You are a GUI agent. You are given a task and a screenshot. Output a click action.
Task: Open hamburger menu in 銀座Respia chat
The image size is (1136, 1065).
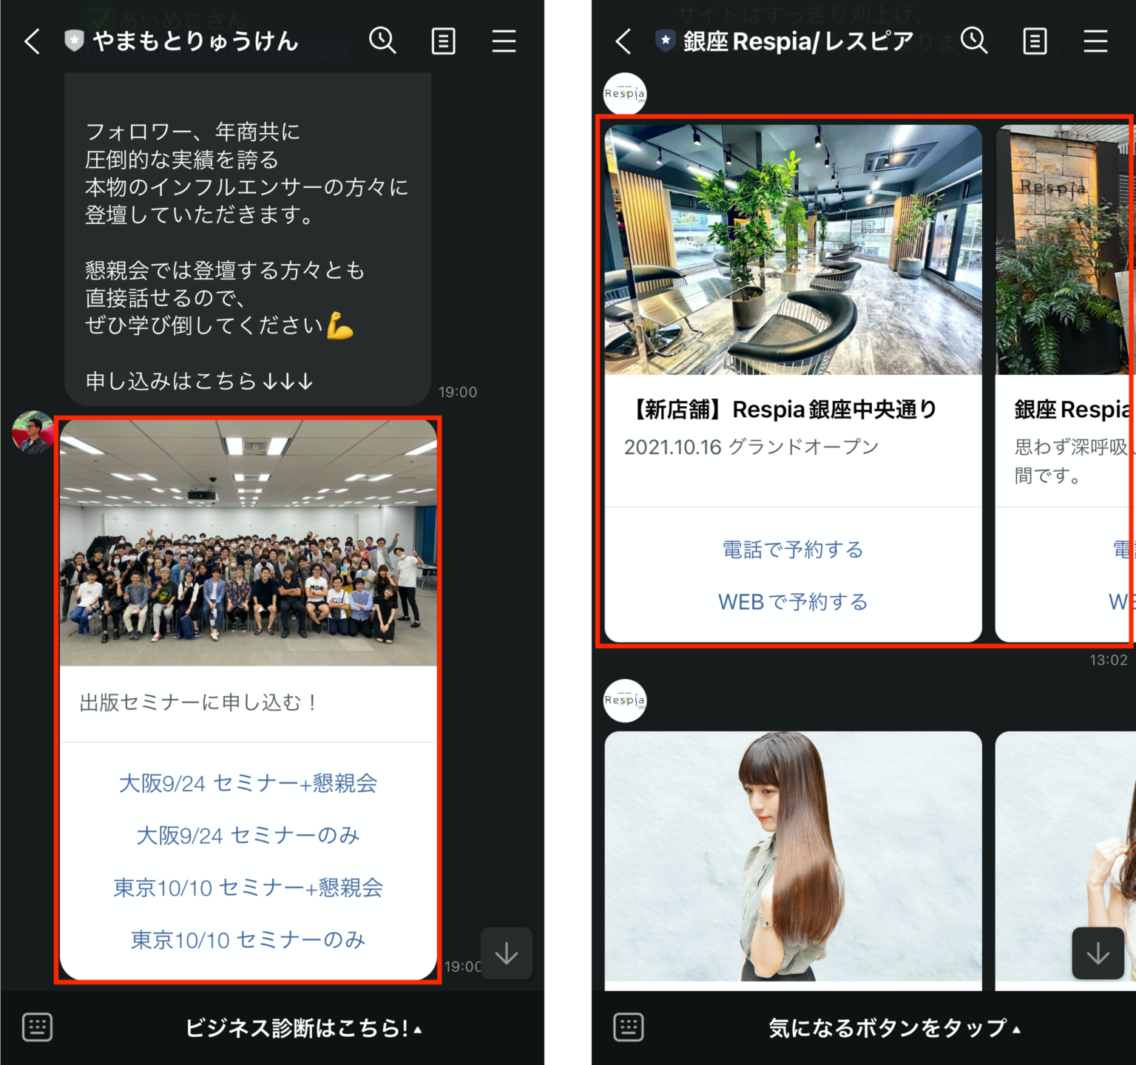(1095, 41)
